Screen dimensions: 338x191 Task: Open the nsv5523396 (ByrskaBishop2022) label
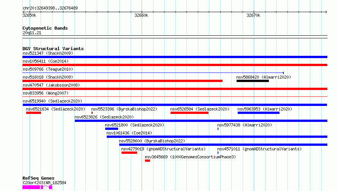tap(124, 109)
